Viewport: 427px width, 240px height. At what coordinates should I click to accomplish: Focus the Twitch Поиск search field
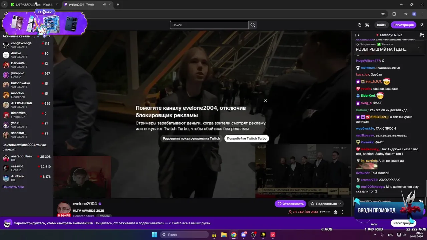click(x=209, y=25)
